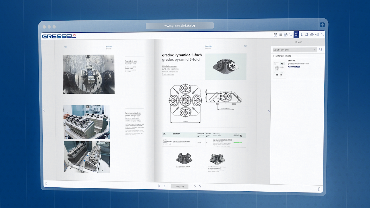The width and height of the screenshot is (370, 208).
Task: Click the 'Suche' panel header
Action: click(x=298, y=42)
